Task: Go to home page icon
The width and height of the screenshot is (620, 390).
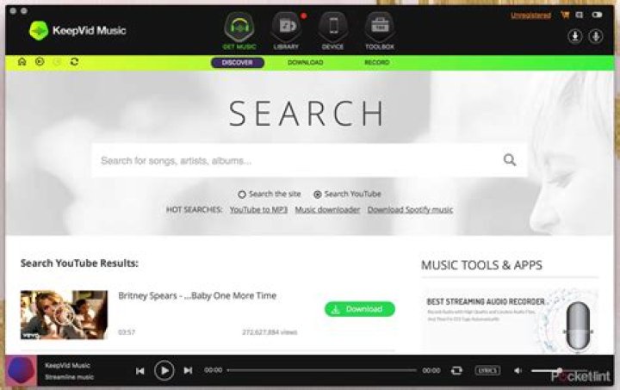Action: tap(22, 62)
